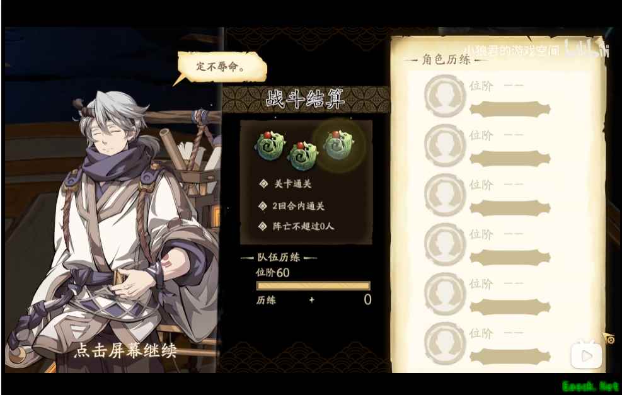Click the diamond marker beside 2回合内通关

pyautogui.click(x=262, y=206)
